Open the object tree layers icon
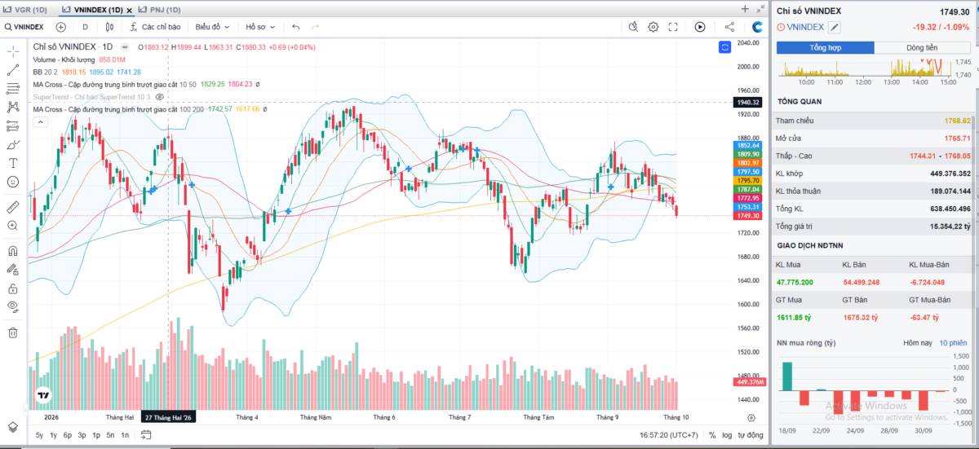979x449 pixels. [x=12, y=426]
